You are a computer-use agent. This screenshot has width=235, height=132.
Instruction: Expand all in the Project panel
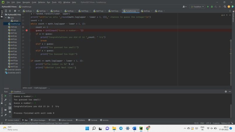pos(6,11)
